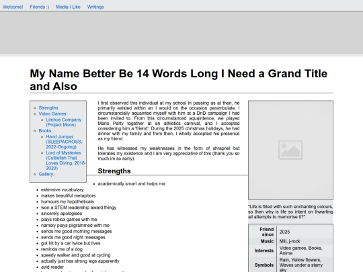This screenshot has width=363, height=272.
Task: Click 'namely plays pilgrammed with me' bullet
Action: pos(75,225)
